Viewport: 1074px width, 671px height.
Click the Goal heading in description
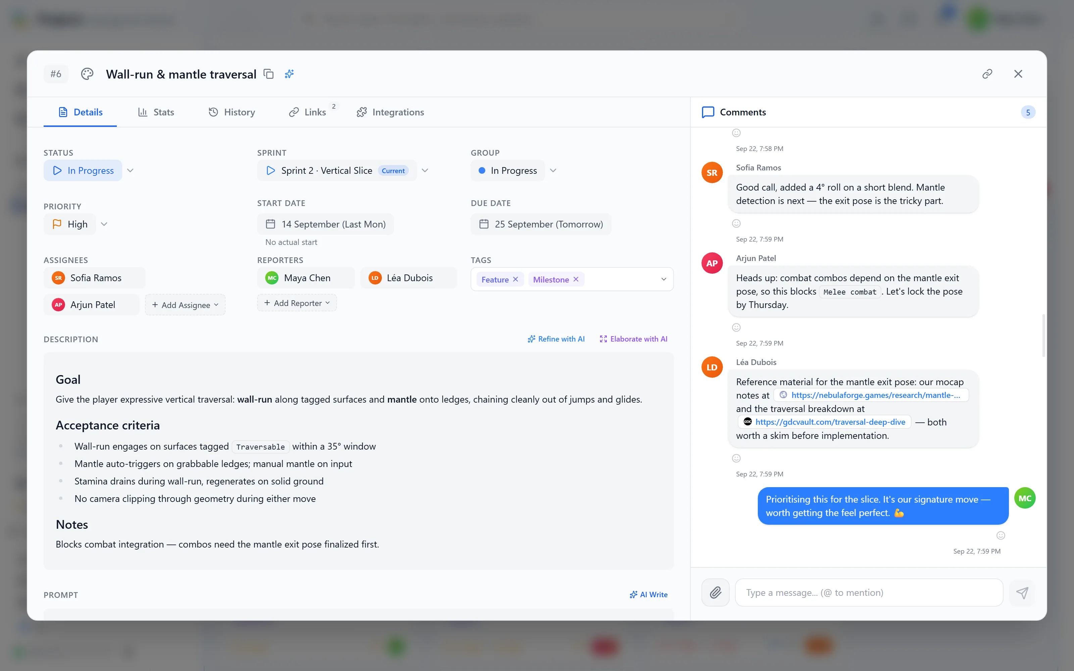pyautogui.click(x=68, y=379)
